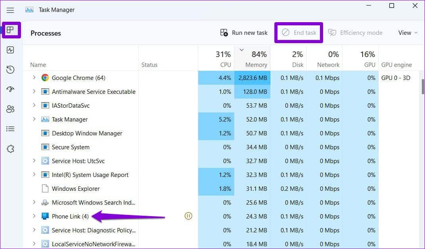
Task: Select the Google Chrome (64) process name
Action: click(78, 78)
